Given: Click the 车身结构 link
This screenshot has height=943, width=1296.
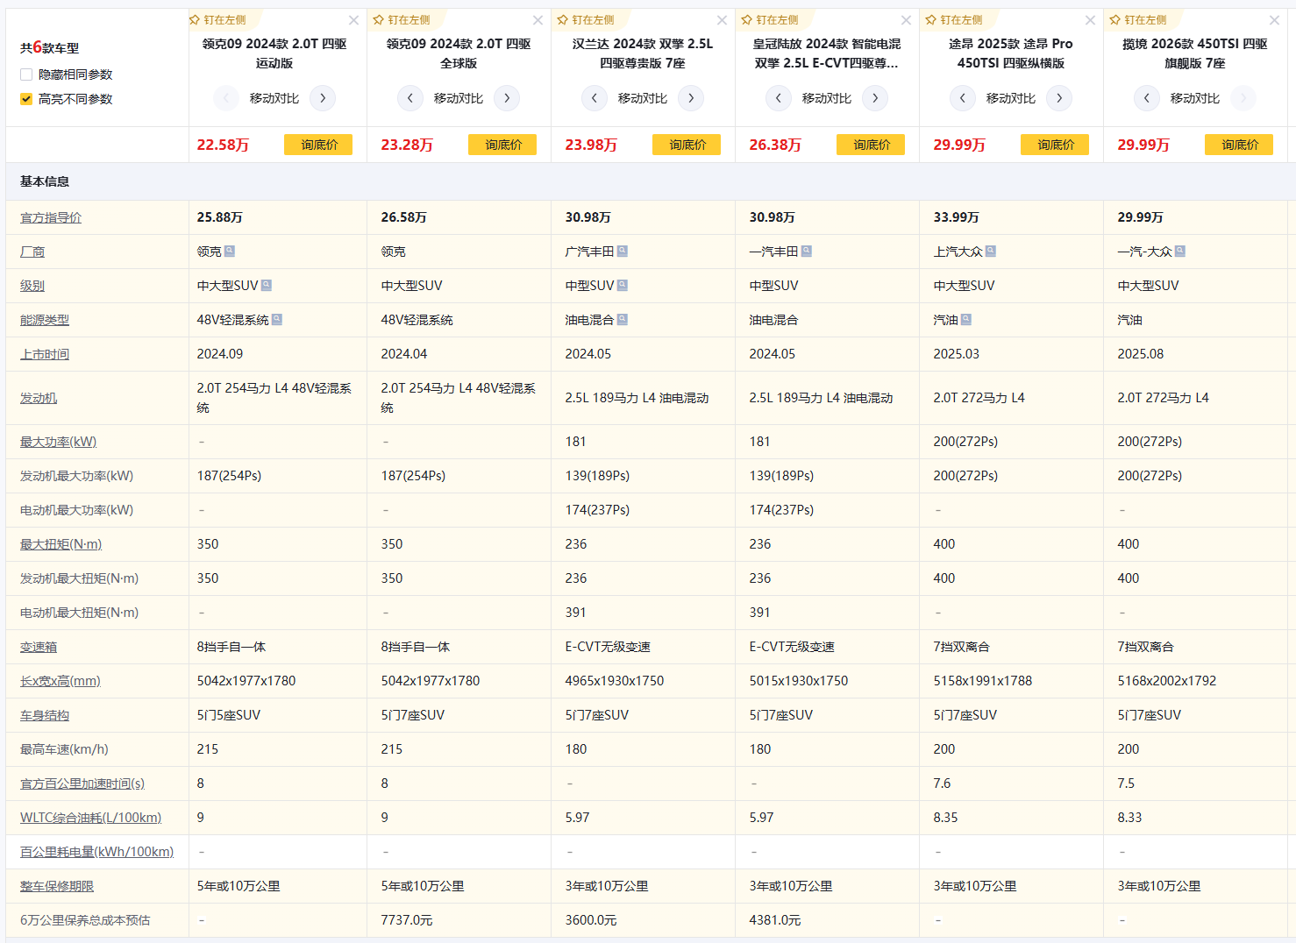Looking at the screenshot, I should [x=45, y=715].
